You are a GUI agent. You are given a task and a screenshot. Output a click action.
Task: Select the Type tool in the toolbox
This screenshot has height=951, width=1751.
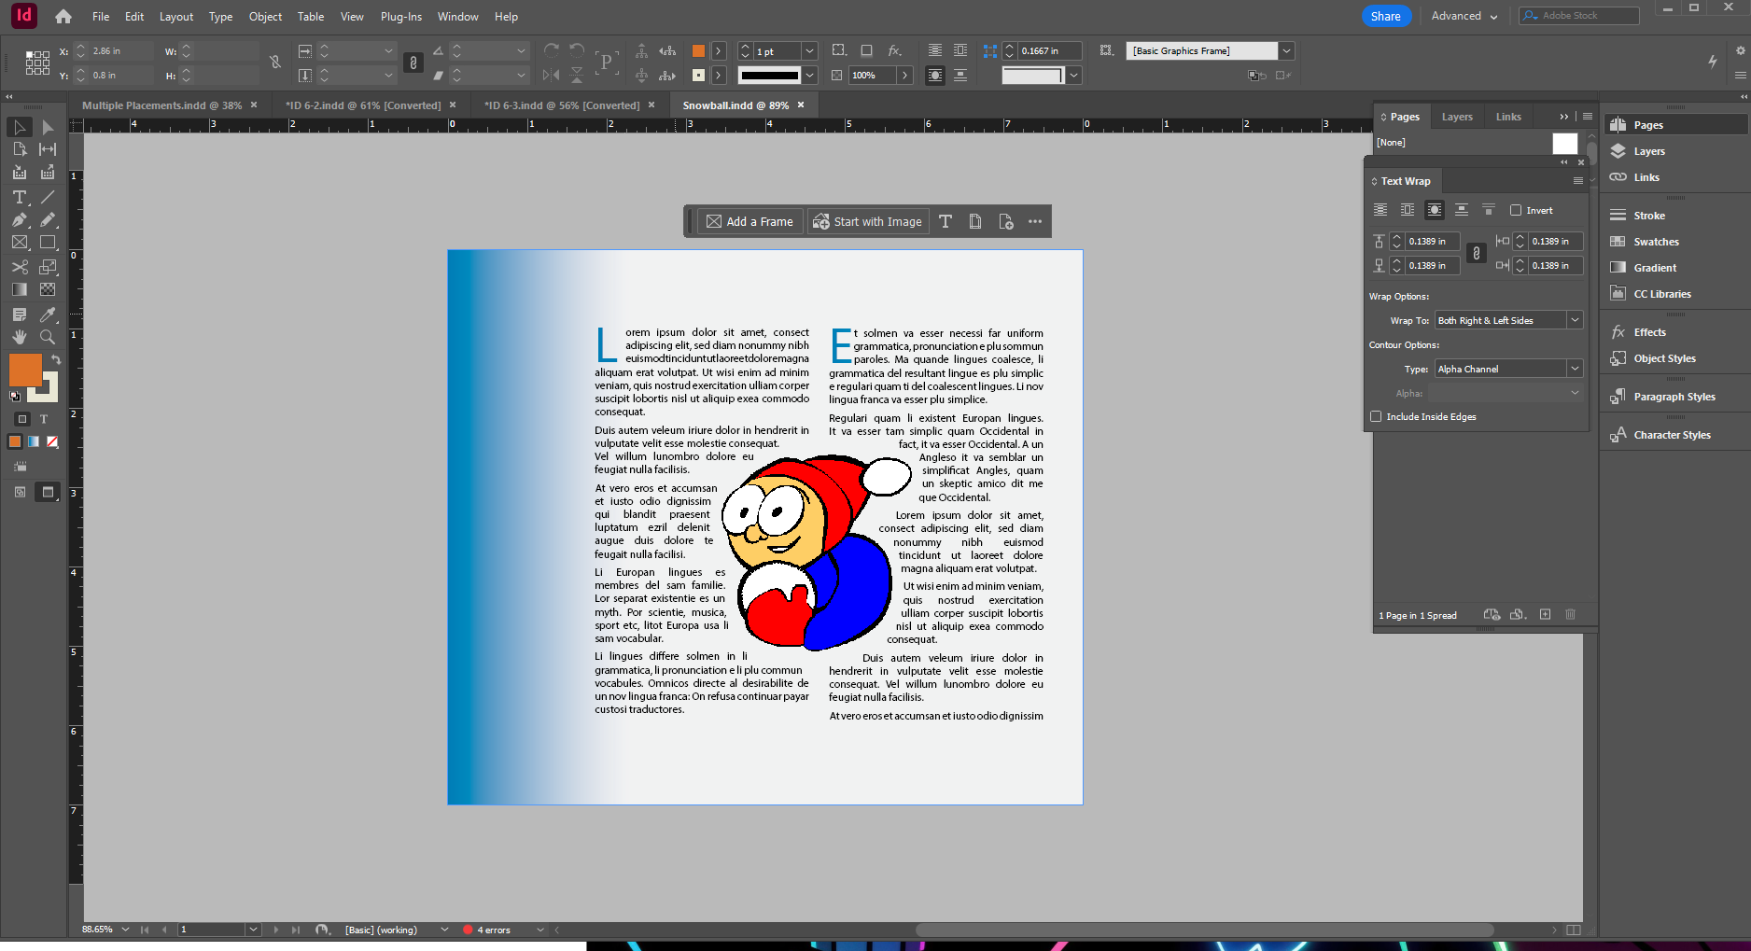click(x=19, y=197)
